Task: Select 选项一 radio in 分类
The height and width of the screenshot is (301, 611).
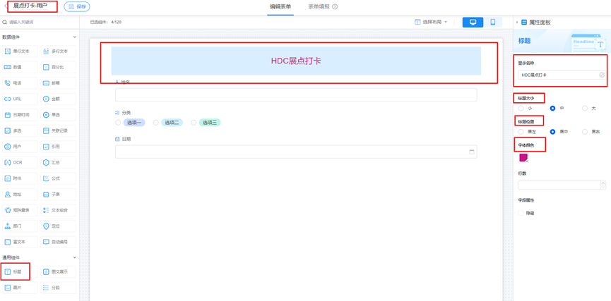Action: (118, 123)
